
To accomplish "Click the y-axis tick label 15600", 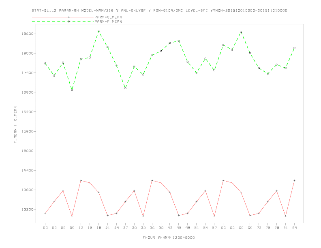I will [28, 131].
